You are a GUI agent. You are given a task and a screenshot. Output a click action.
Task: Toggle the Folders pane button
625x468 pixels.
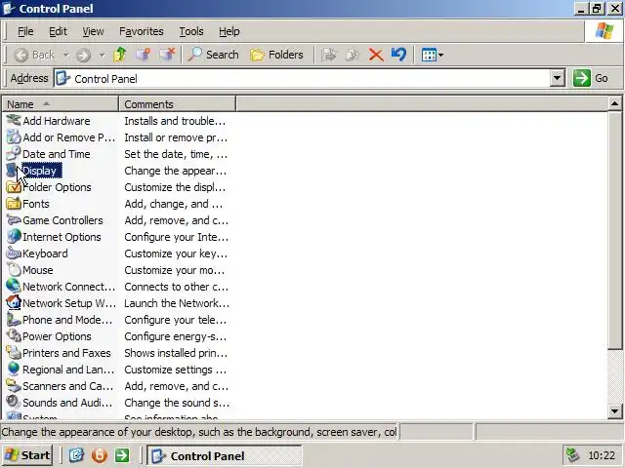tap(276, 55)
